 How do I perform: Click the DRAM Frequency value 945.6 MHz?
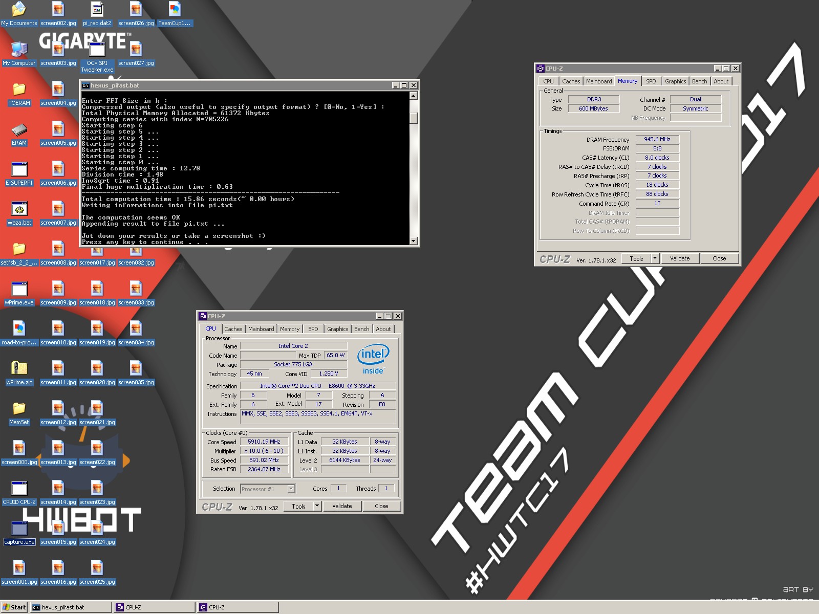coord(657,139)
